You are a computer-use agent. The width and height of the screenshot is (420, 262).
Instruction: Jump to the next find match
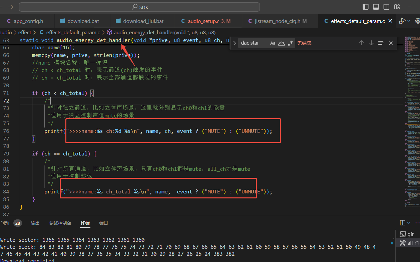pyautogui.click(x=371, y=43)
